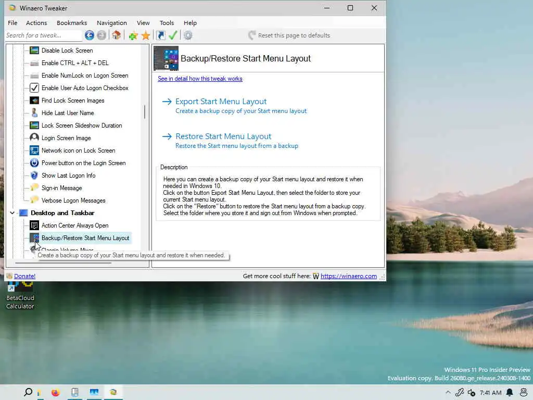Click the Winaero Tweaker taskbar icon

pos(113,392)
